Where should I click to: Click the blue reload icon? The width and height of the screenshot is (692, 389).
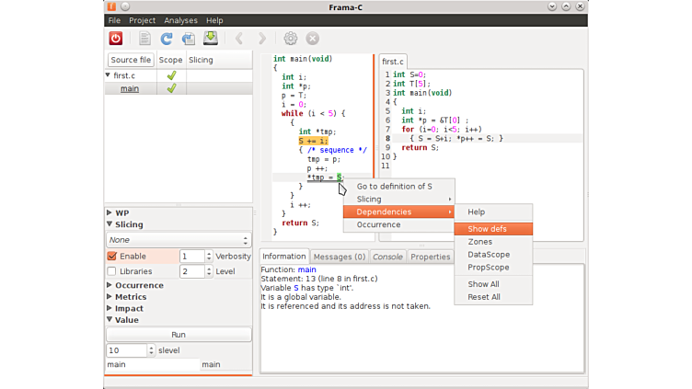click(x=167, y=39)
